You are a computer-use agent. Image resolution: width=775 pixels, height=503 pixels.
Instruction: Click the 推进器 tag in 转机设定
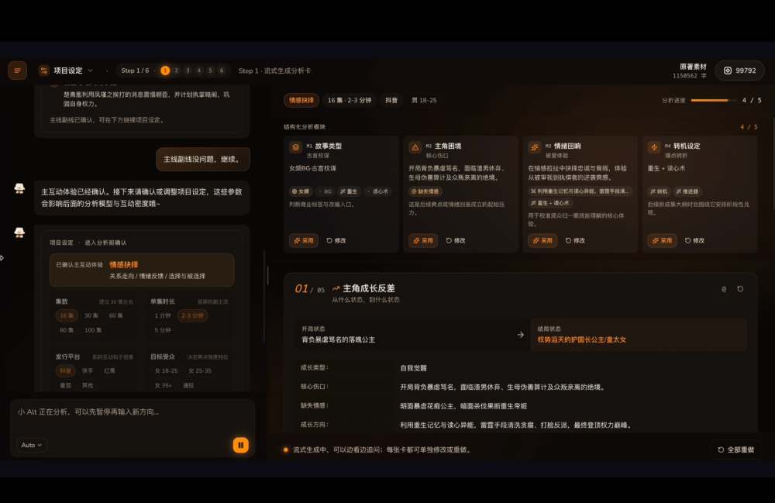pyautogui.click(x=687, y=191)
